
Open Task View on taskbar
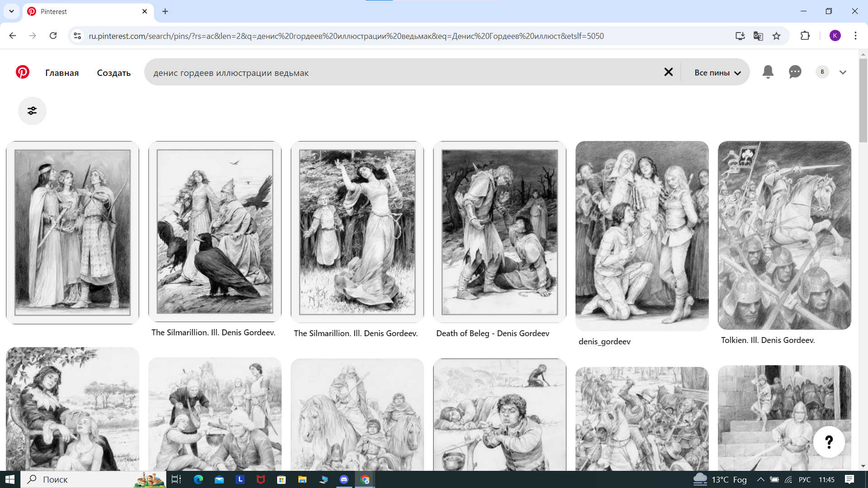click(x=176, y=479)
